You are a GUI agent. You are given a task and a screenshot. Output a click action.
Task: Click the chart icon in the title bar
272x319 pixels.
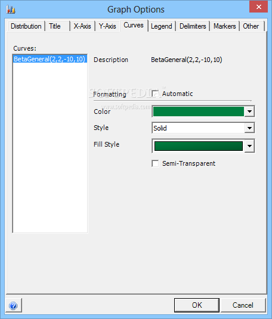click(11, 10)
